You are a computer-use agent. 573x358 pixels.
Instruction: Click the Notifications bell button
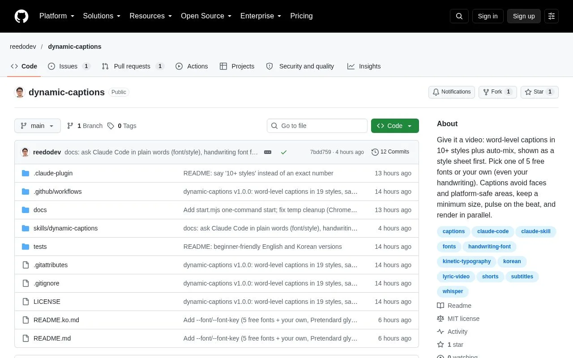[452, 92]
